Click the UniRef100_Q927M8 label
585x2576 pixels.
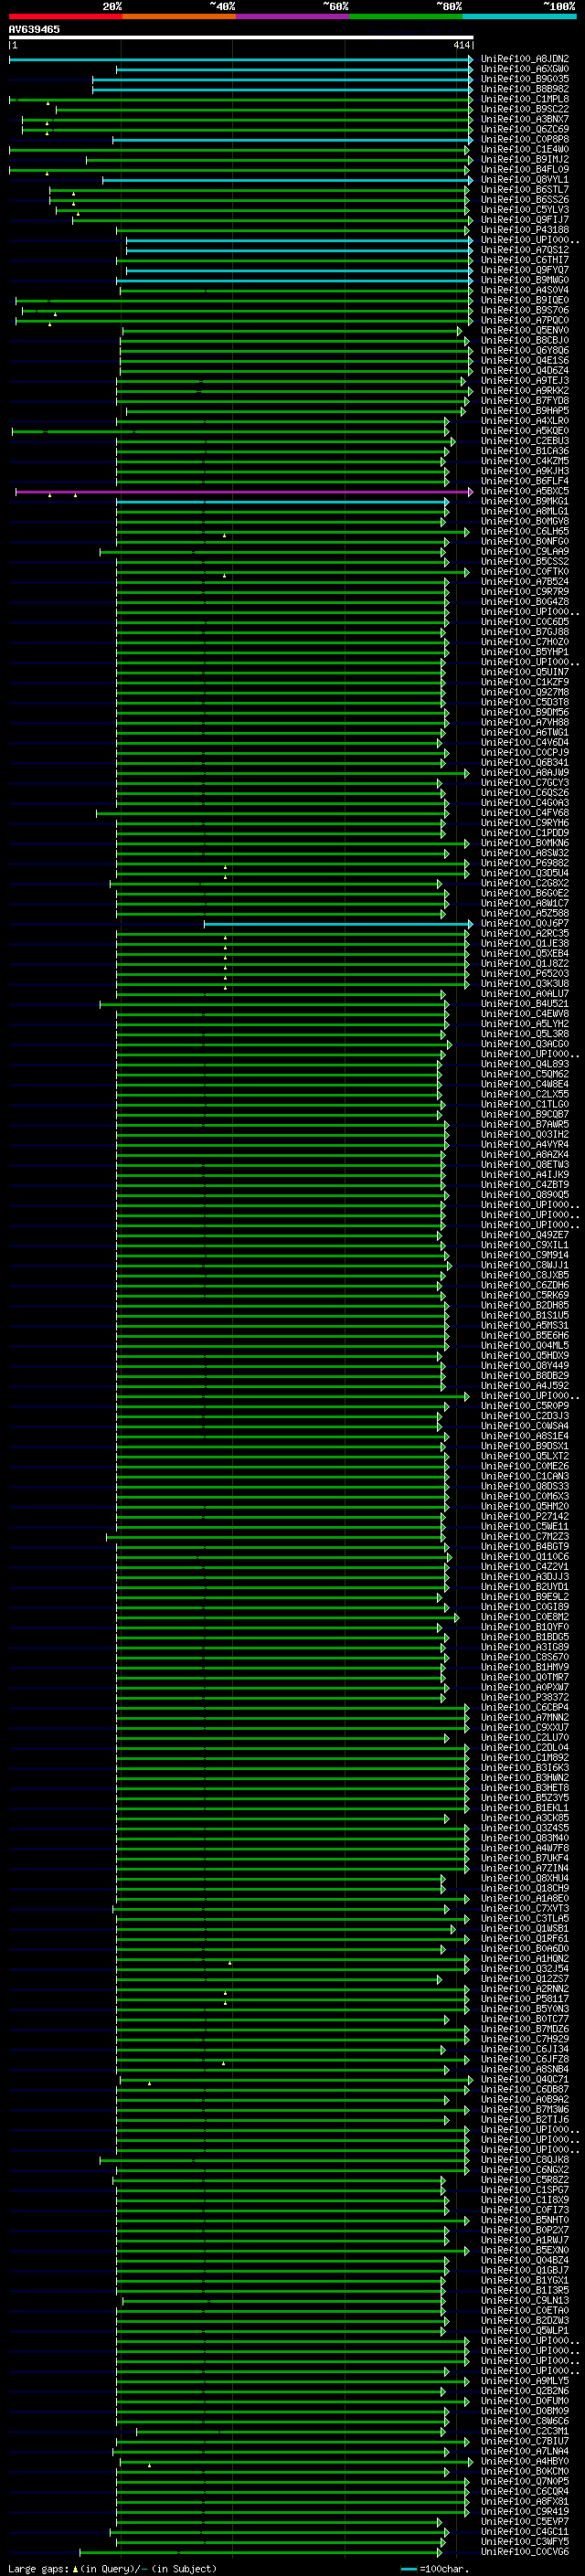coord(525,692)
